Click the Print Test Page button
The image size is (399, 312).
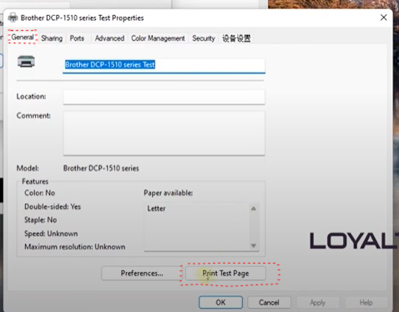tap(225, 274)
